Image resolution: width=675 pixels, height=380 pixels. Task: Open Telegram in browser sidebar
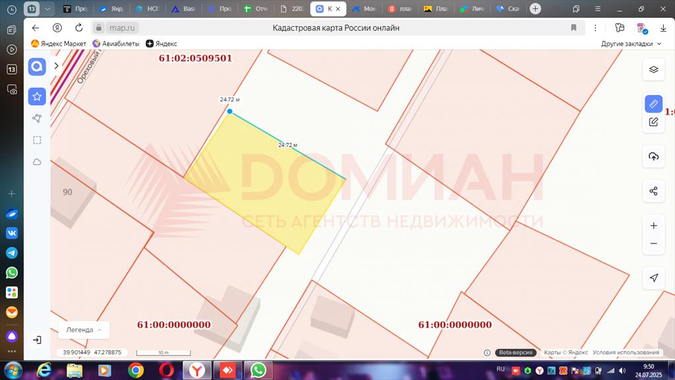12,253
